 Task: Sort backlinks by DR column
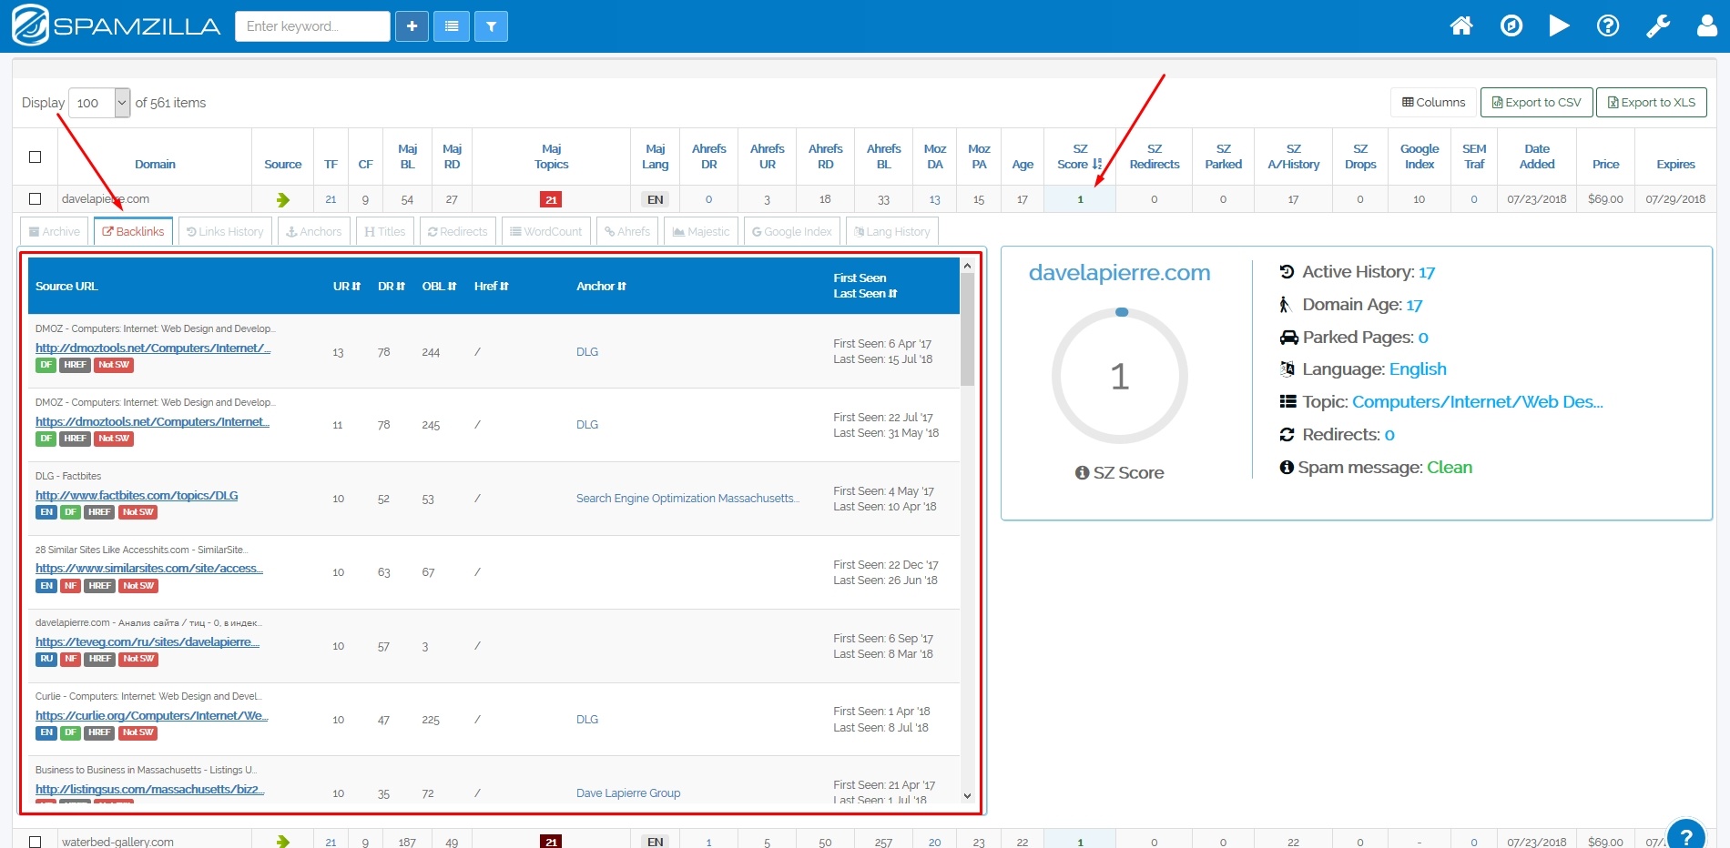[392, 287]
